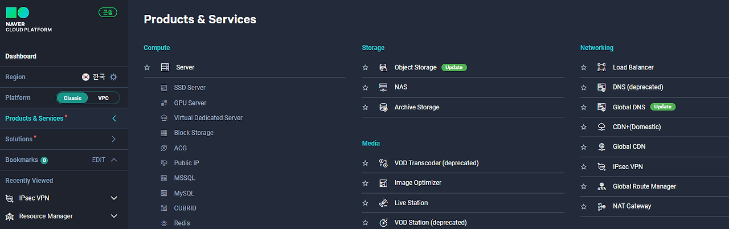This screenshot has width=729, height=229.
Task: Click the Global CDN icon
Action: coord(601,146)
